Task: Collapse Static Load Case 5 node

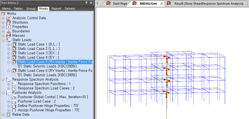Action: 9,62
